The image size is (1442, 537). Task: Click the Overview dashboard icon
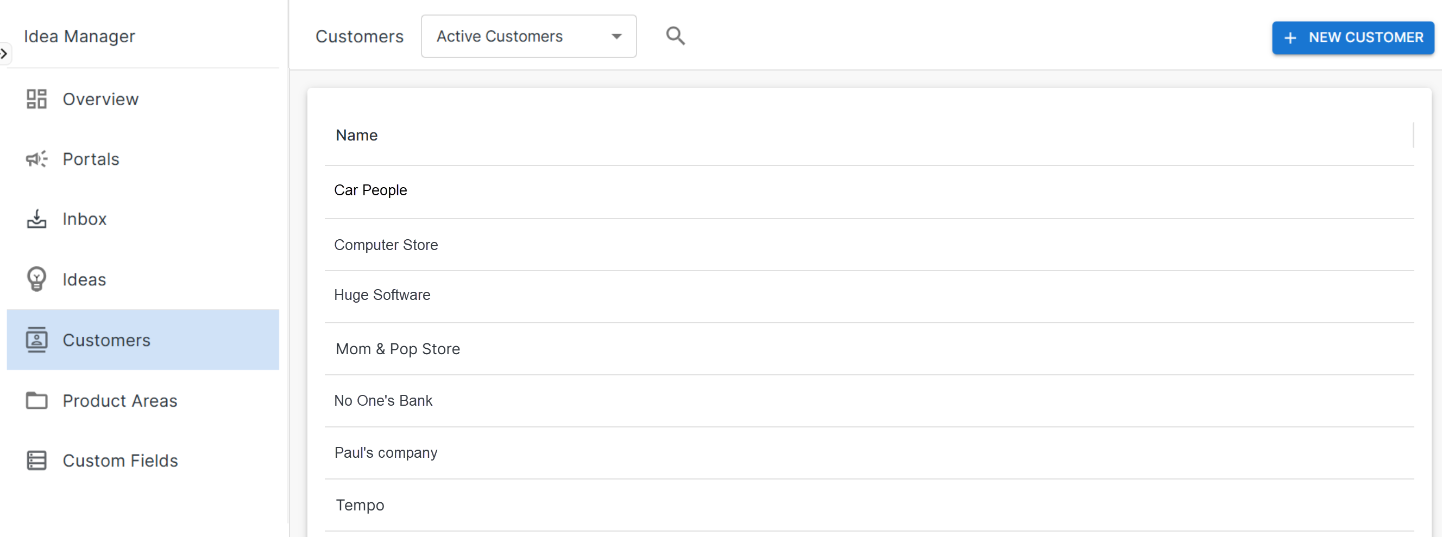click(36, 98)
